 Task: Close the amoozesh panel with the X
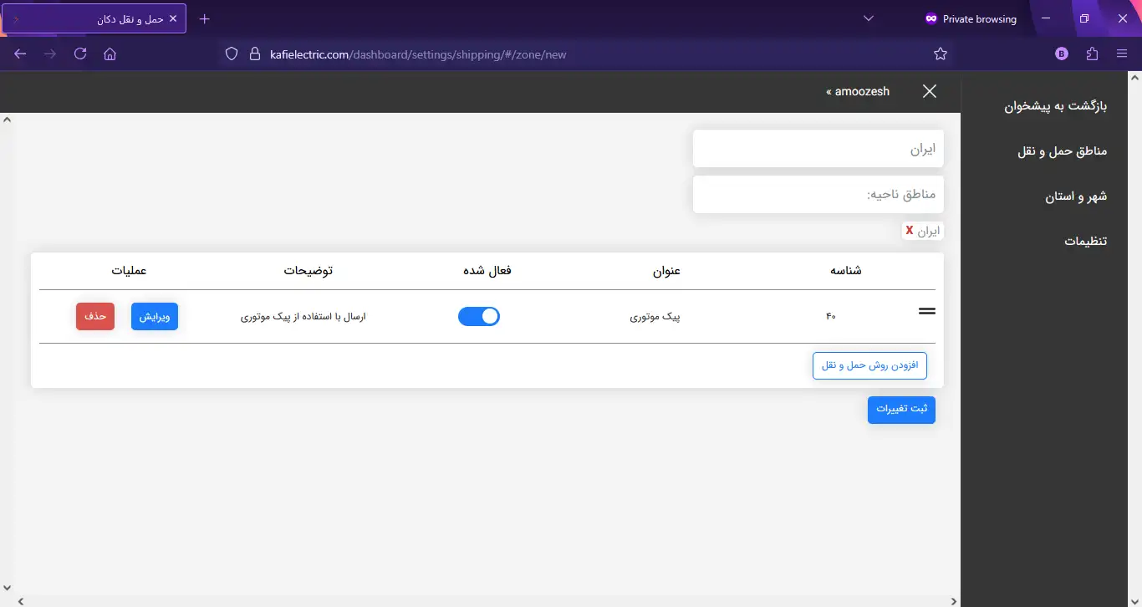[929, 91]
